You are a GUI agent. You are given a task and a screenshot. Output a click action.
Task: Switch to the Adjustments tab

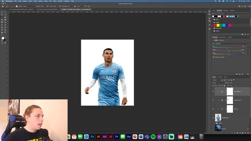[x=223, y=37]
